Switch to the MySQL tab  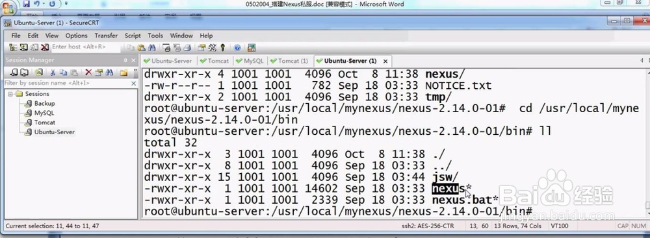(x=250, y=61)
